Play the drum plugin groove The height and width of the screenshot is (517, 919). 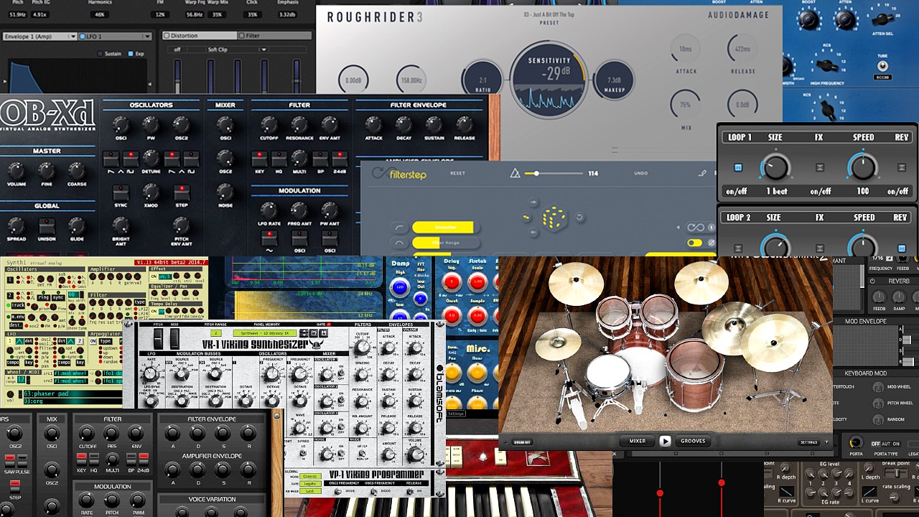666,442
